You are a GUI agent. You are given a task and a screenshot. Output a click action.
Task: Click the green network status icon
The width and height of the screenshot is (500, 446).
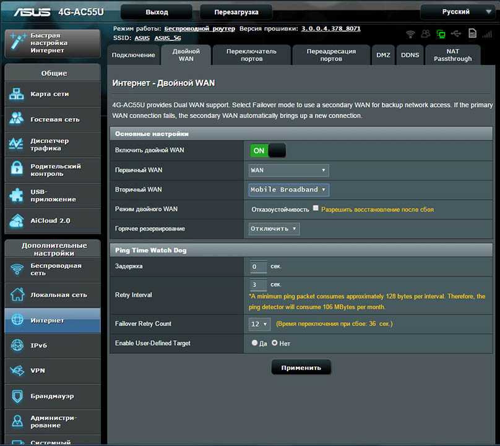pyautogui.click(x=441, y=34)
